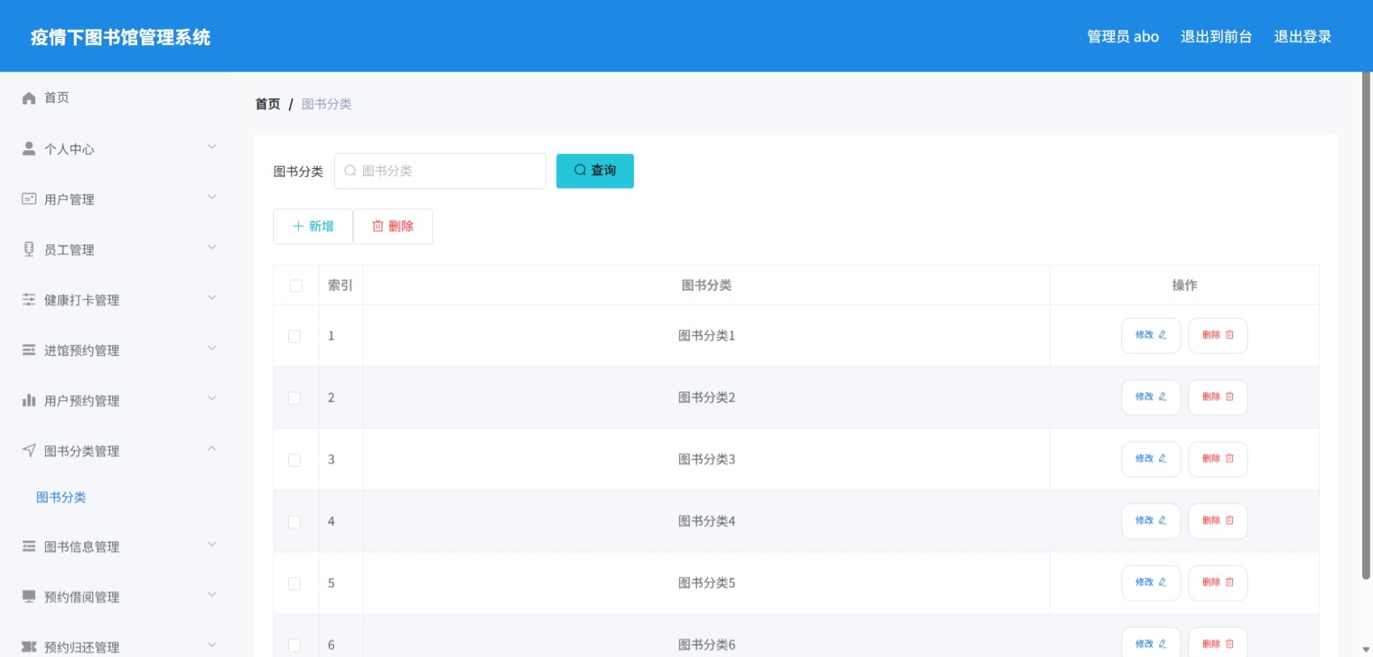
Task: Click the trash icon for 图书分类1 row
Action: [x=1230, y=335]
